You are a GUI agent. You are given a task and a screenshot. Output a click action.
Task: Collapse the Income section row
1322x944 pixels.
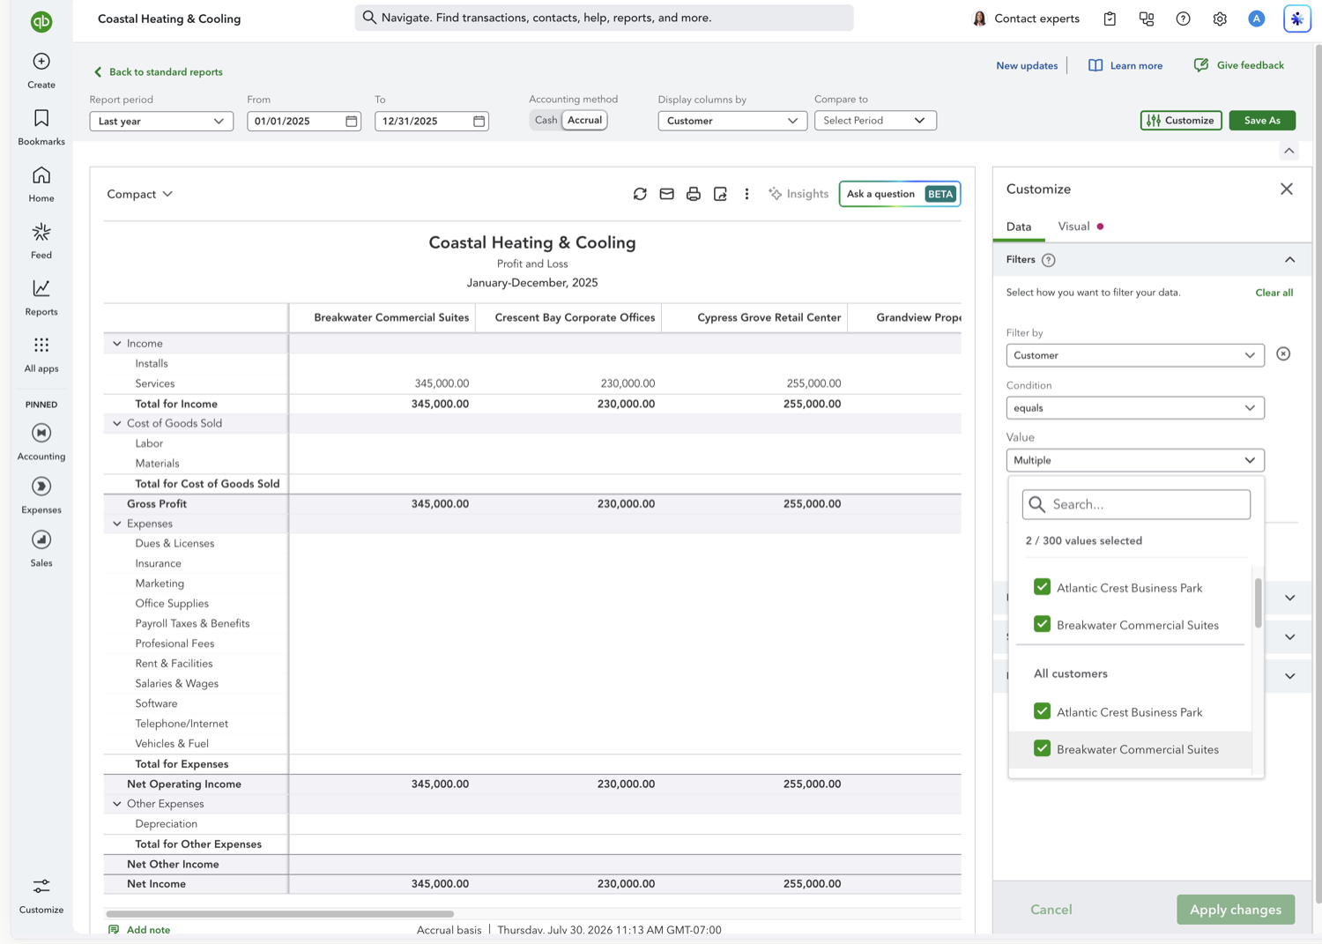[116, 344]
